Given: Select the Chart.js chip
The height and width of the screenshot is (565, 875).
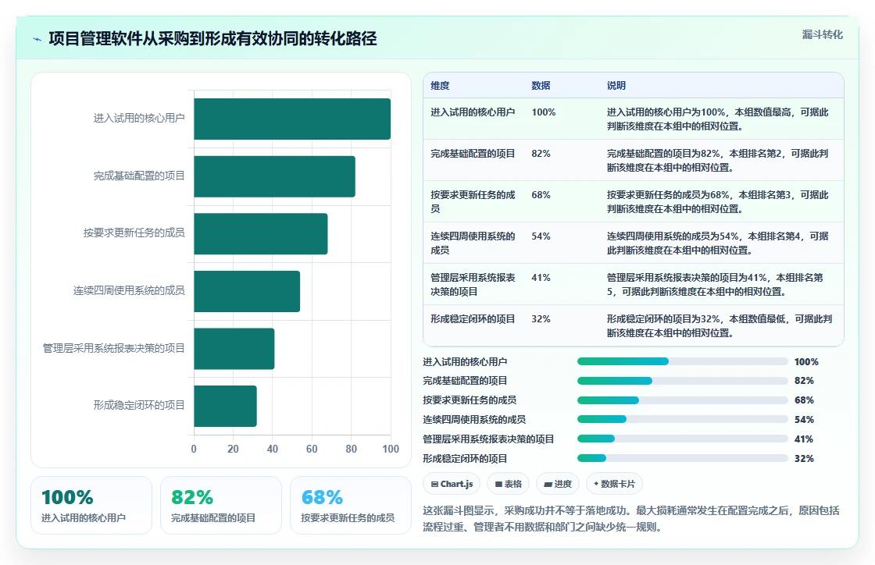Looking at the screenshot, I should pyautogui.click(x=452, y=484).
